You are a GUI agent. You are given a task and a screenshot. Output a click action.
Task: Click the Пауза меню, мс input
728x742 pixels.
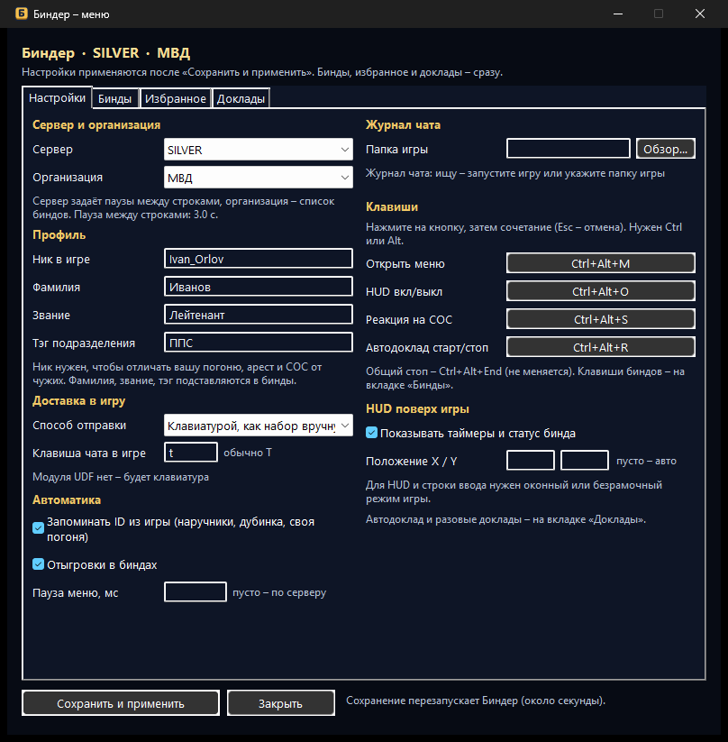click(196, 592)
